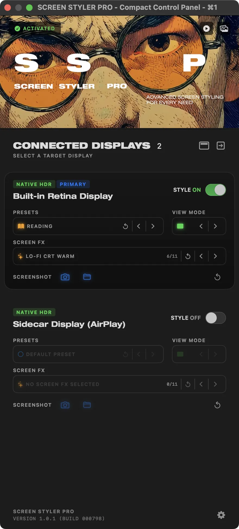Click the camera icon to capture Retina Display screenshot

coord(65,277)
